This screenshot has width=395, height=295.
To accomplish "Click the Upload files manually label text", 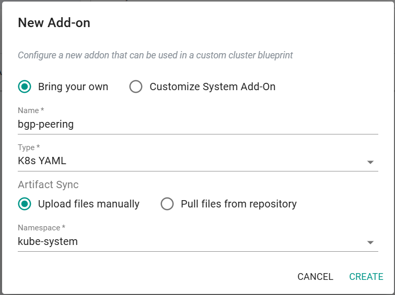I will (x=89, y=204).
